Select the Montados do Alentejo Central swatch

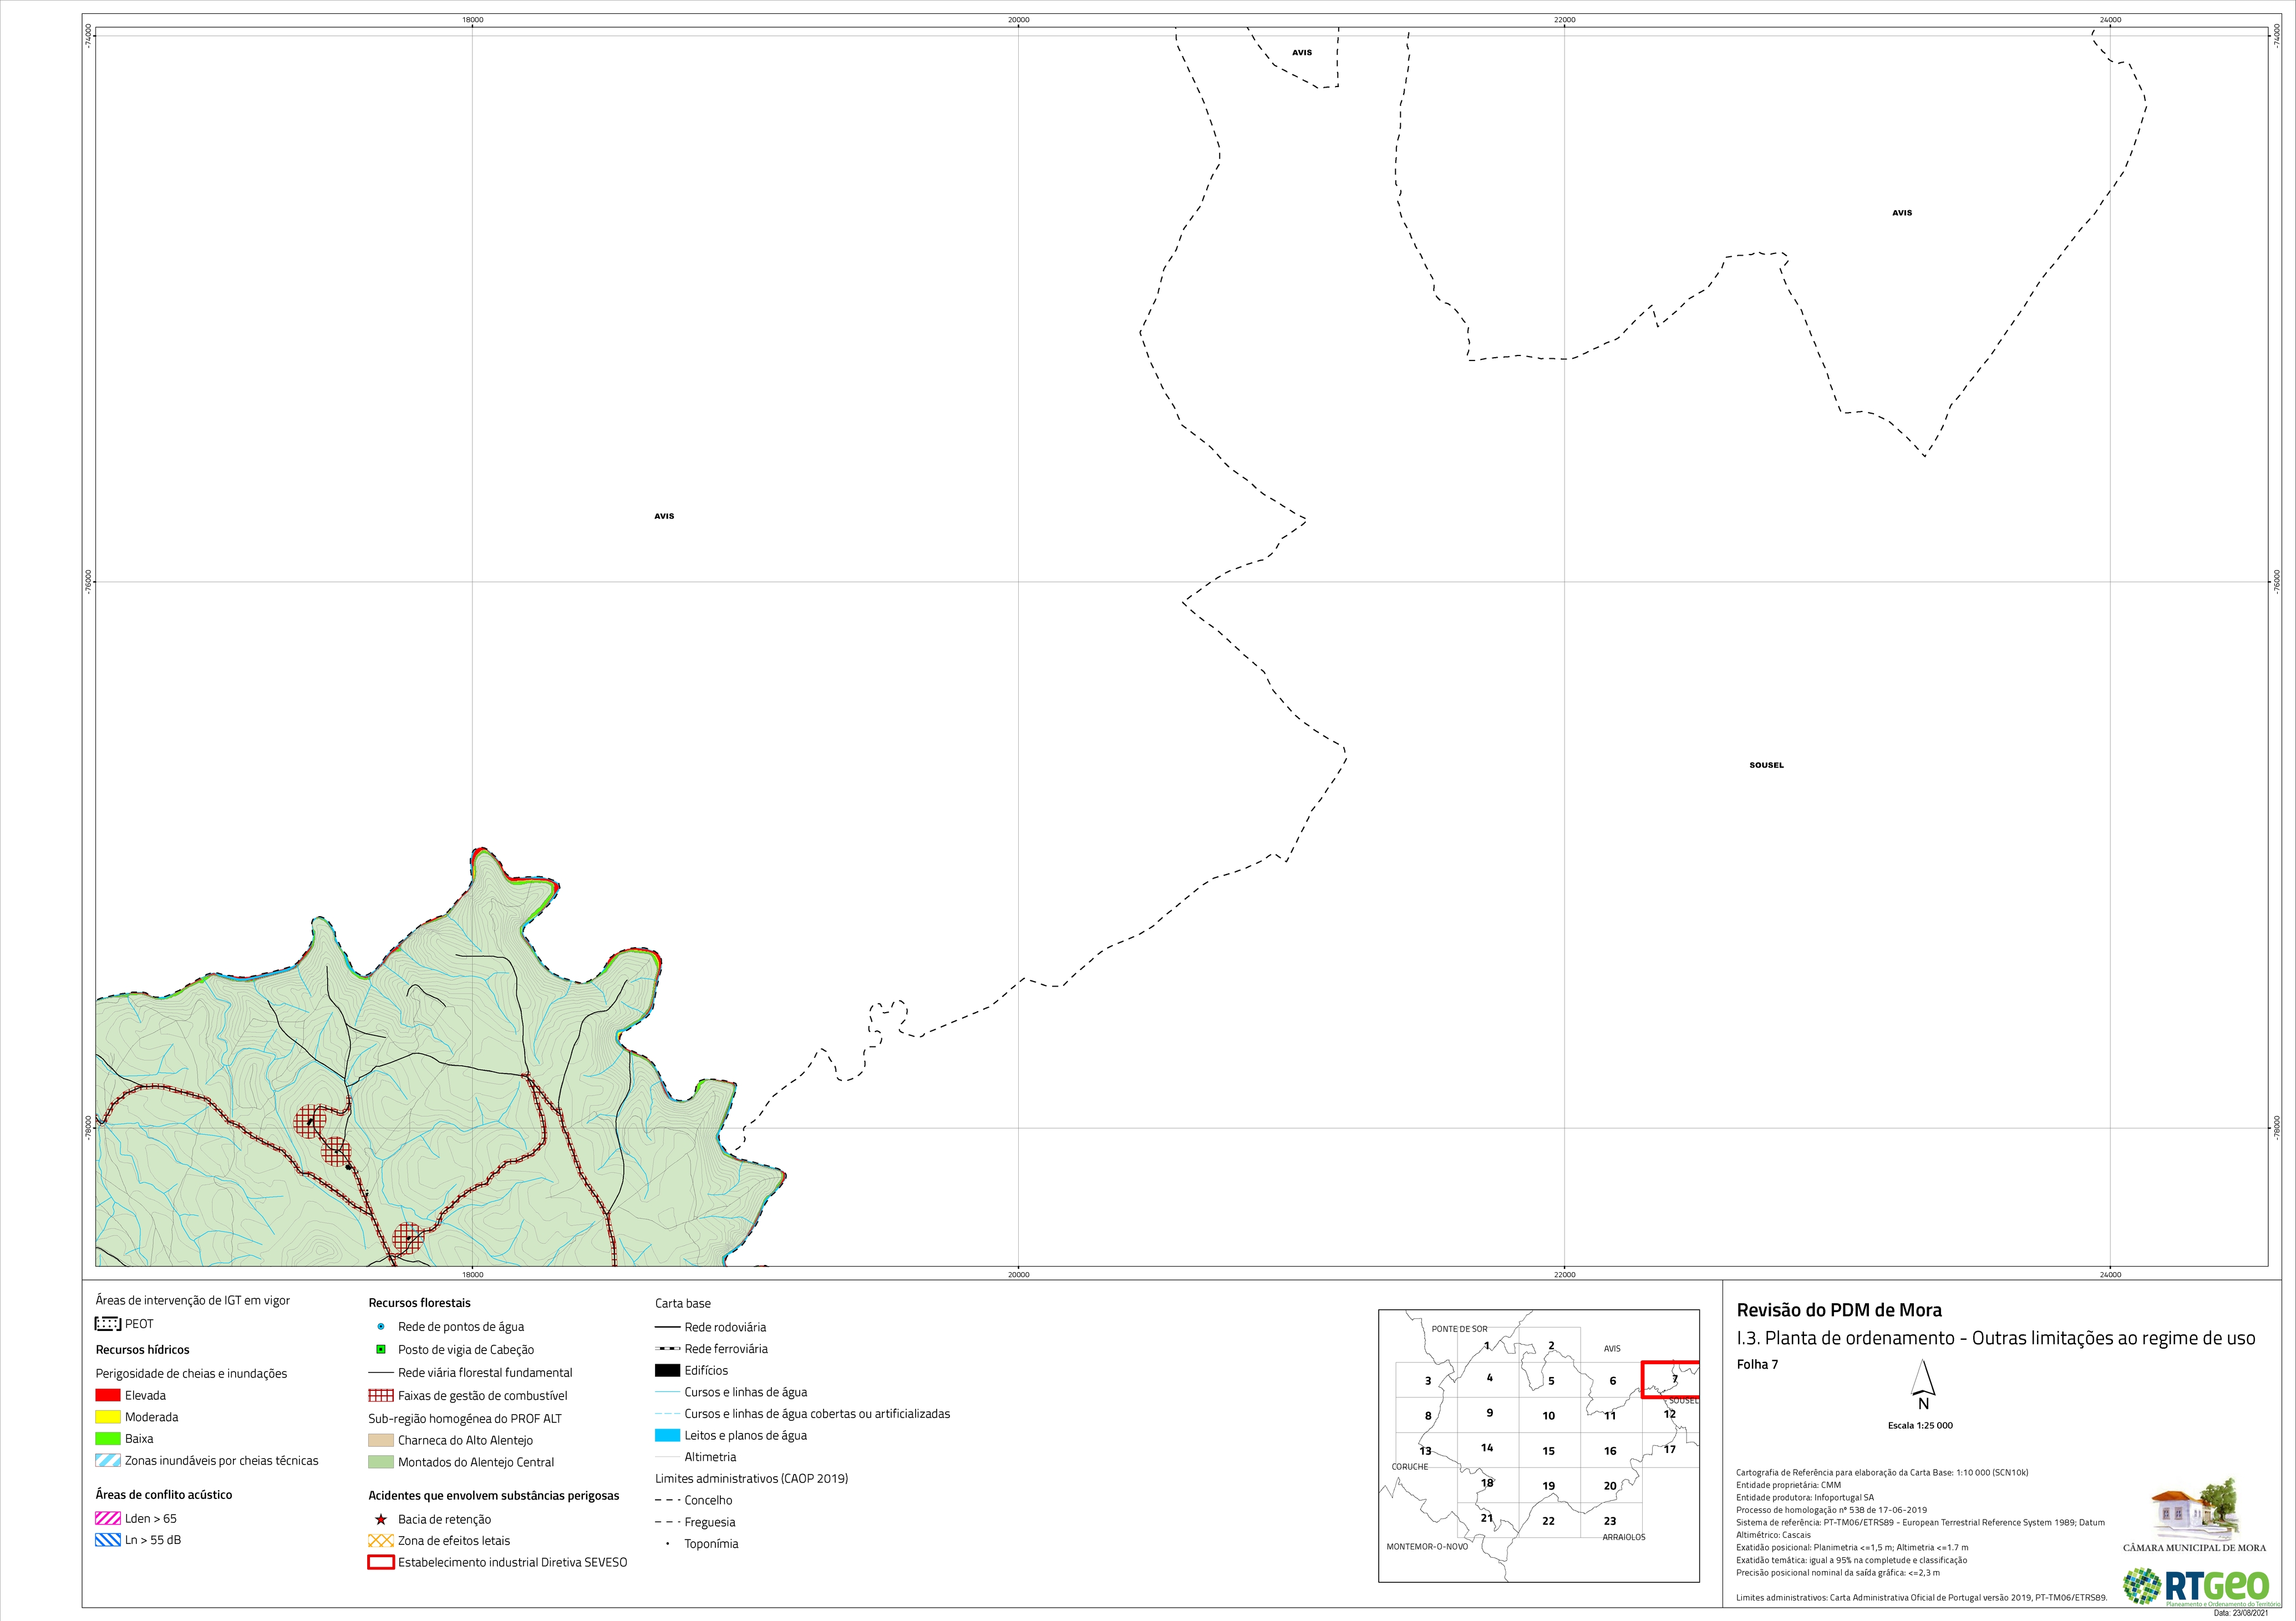click(381, 1462)
